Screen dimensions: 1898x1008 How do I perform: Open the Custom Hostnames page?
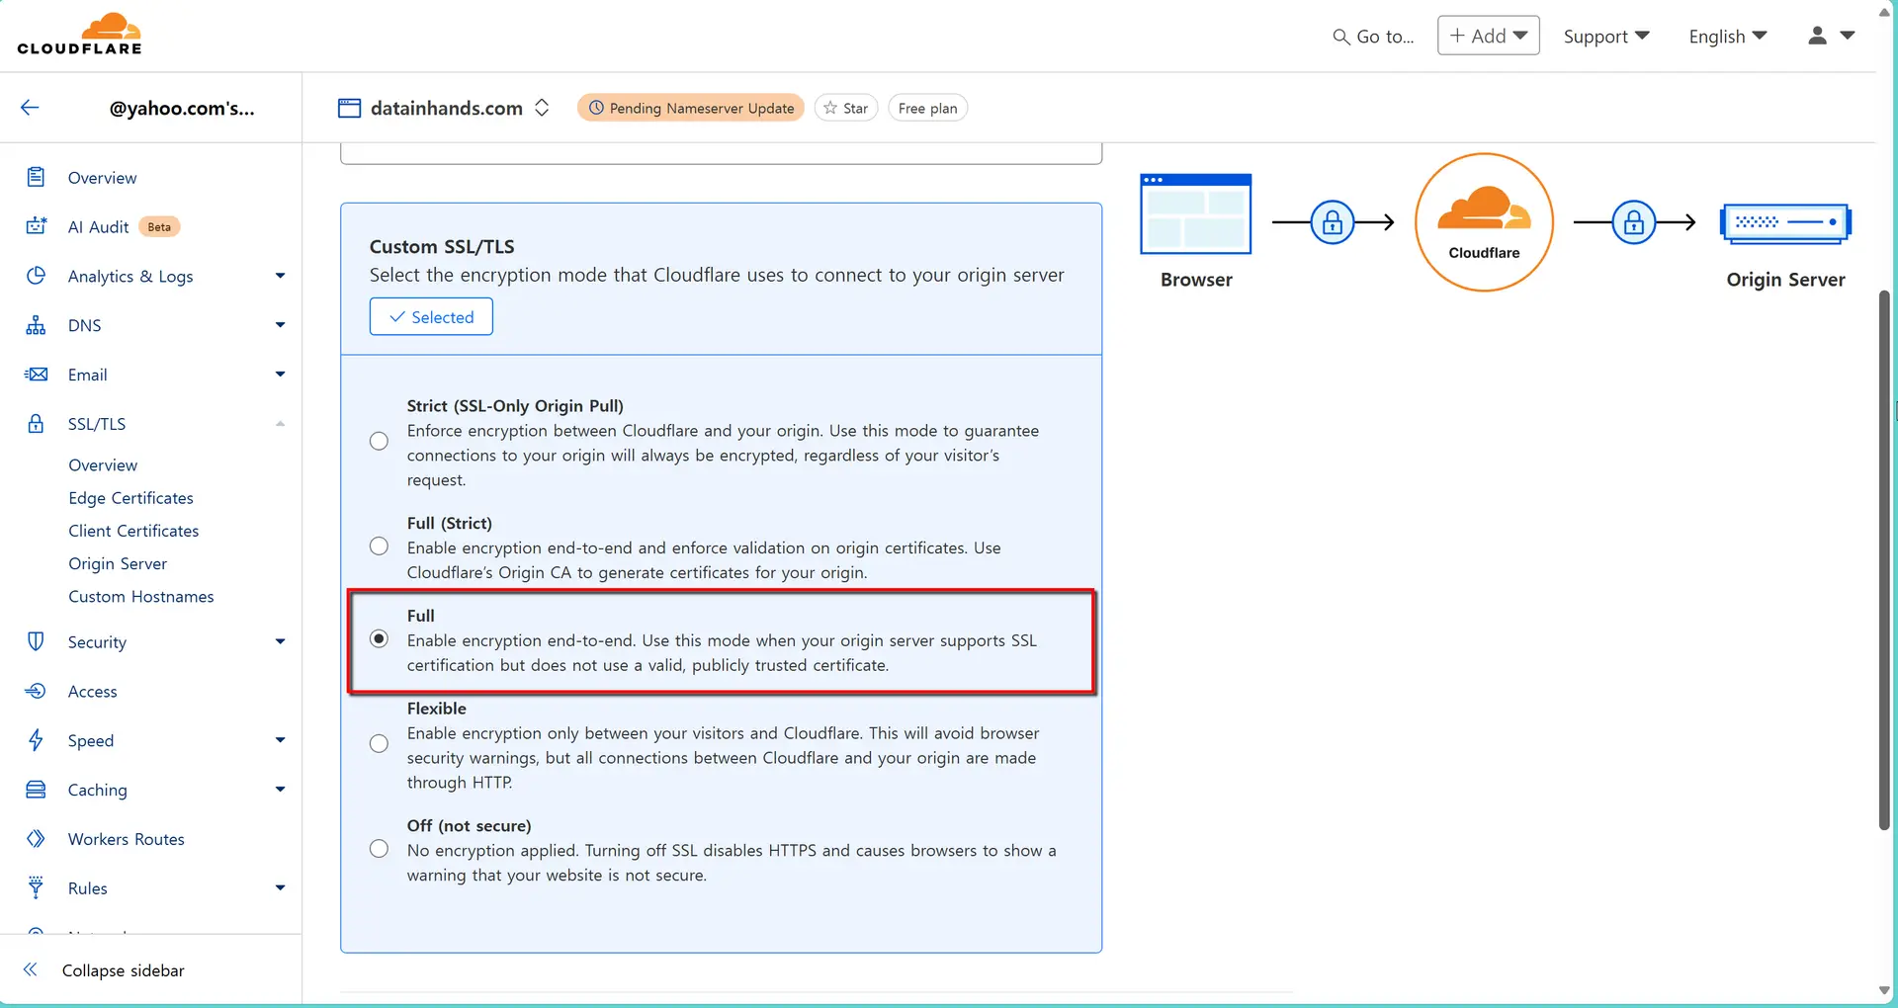tap(141, 596)
